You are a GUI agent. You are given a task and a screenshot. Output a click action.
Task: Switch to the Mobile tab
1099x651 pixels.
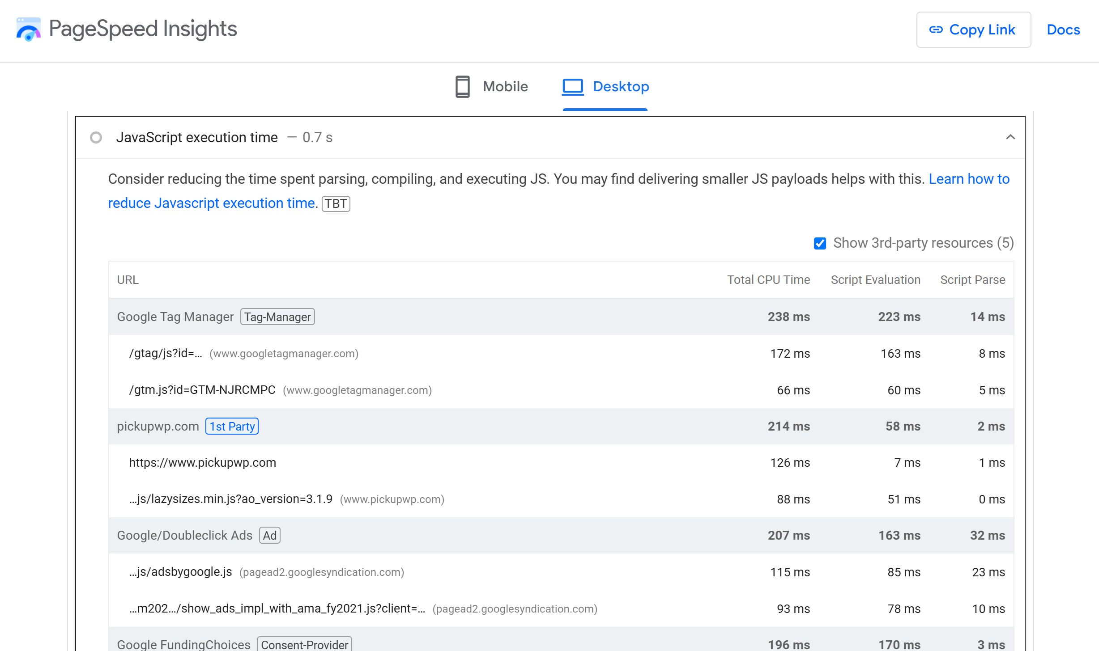point(492,86)
